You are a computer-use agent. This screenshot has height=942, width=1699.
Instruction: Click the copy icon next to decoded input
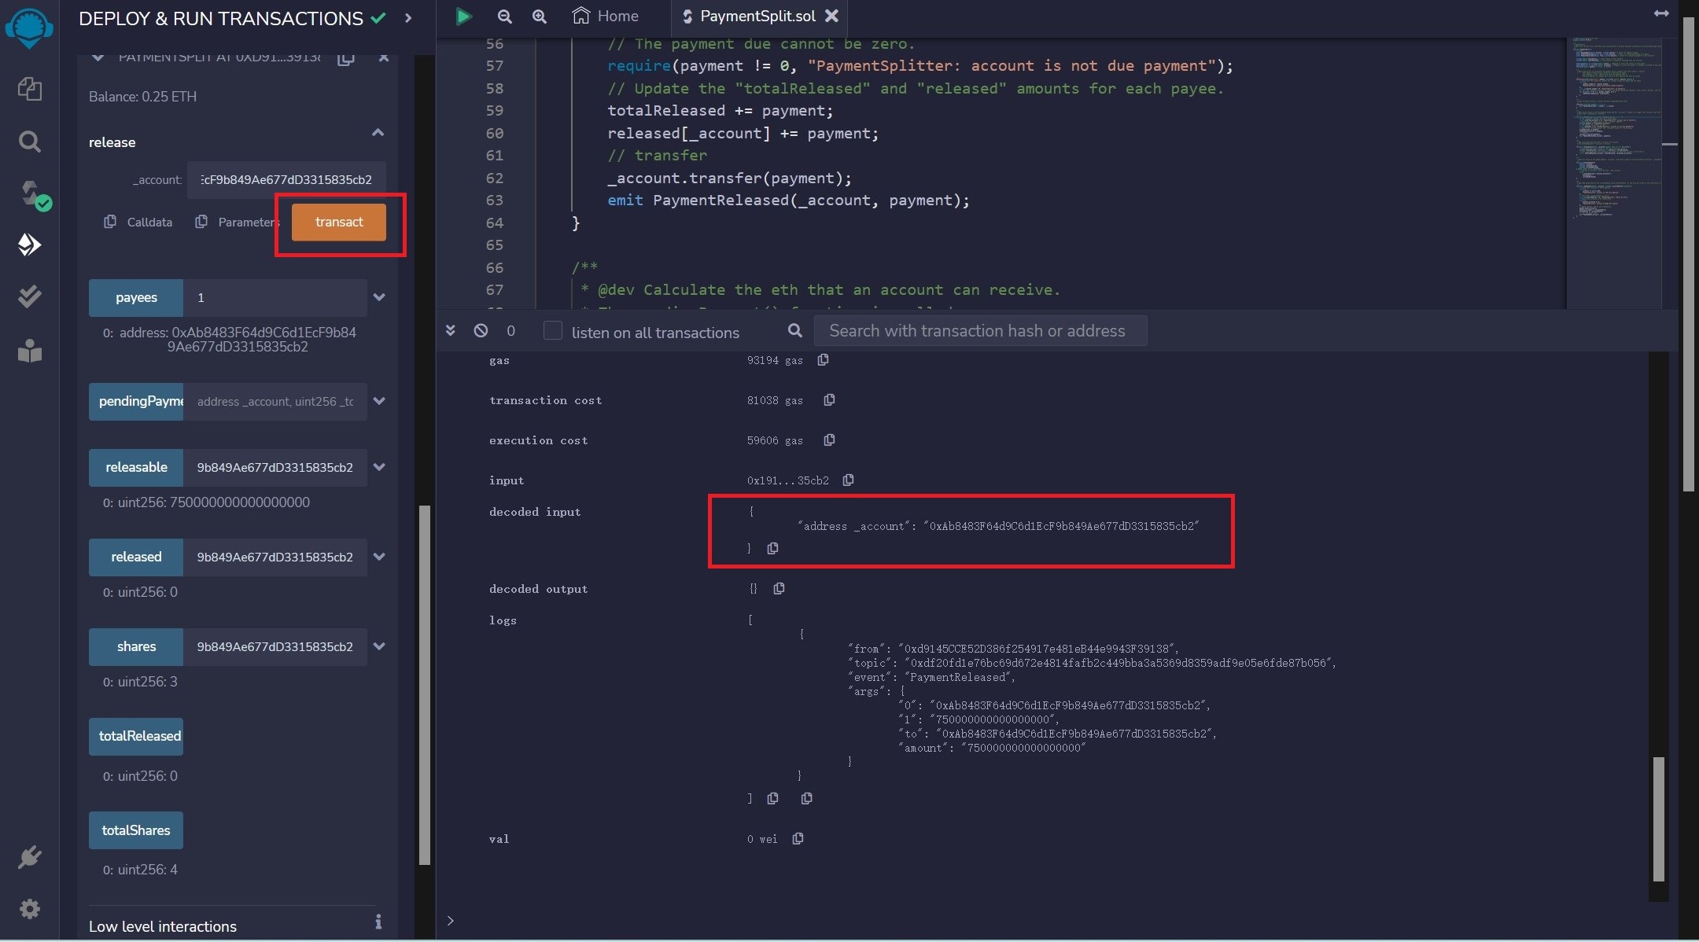click(772, 547)
